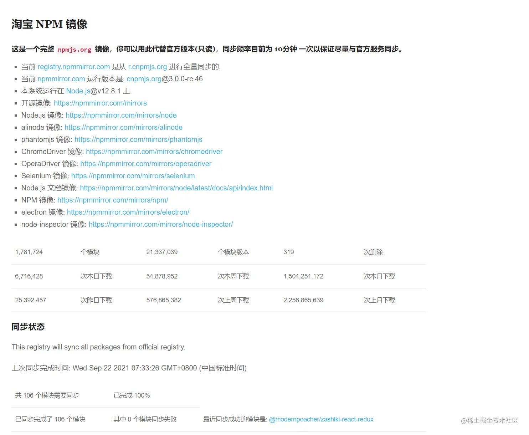Open the mirrors/selenium link
The image size is (529, 435).
pos(133,176)
